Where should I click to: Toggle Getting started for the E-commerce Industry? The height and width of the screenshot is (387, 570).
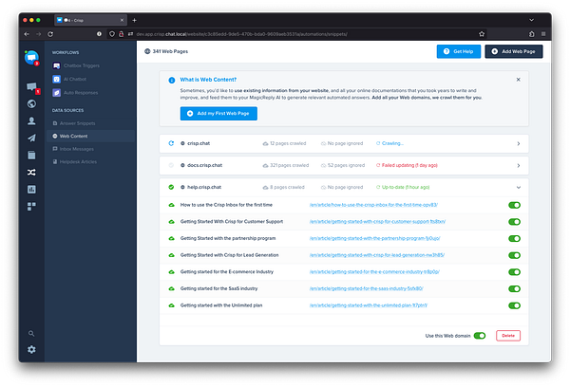[x=514, y=272]
